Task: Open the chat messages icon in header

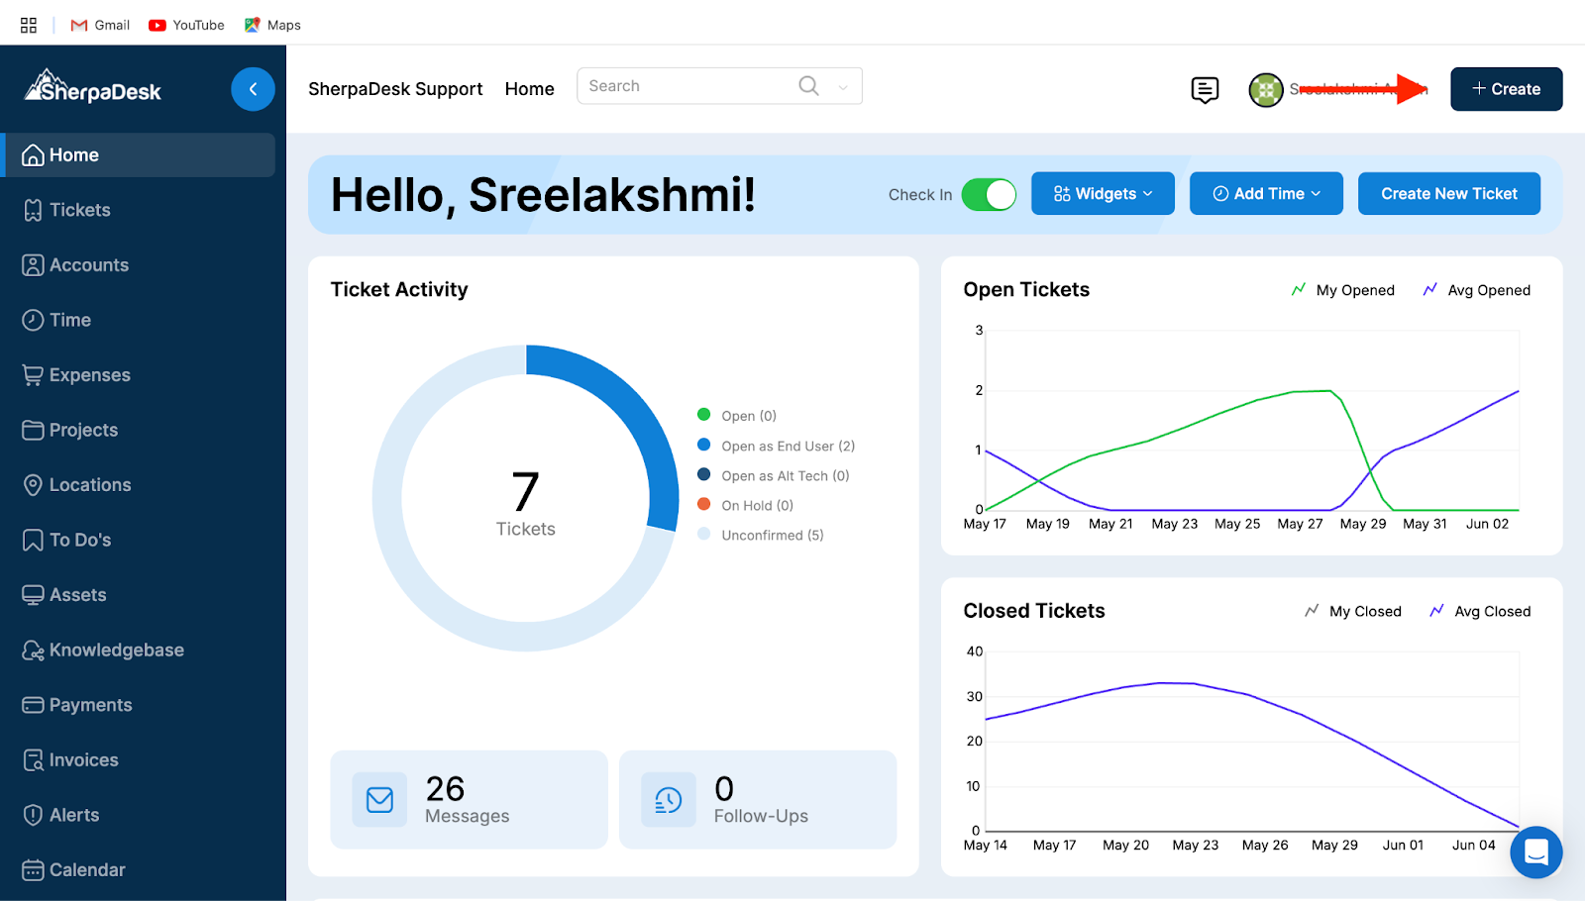Action: point(1204,90)
